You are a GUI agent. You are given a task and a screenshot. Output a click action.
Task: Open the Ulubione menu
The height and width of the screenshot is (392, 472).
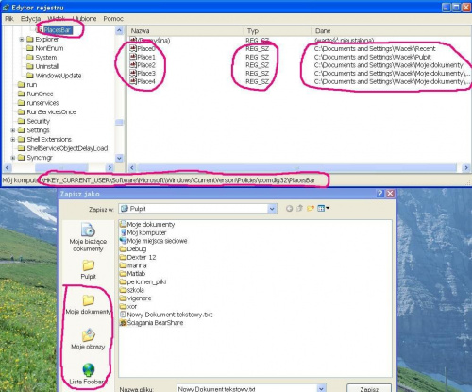84,19
